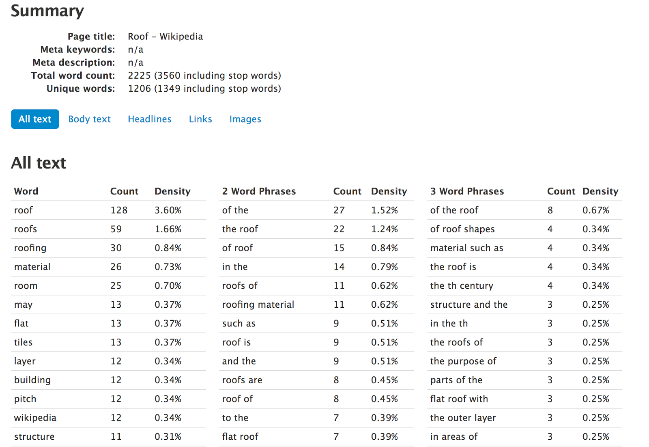Click the 3.60% density value for roof

(168, 210)
